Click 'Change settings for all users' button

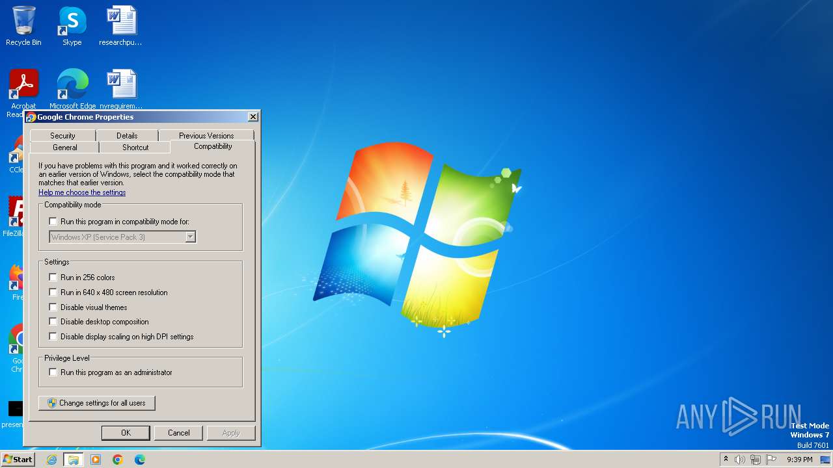pyautogui.click(x=97, y=403)
